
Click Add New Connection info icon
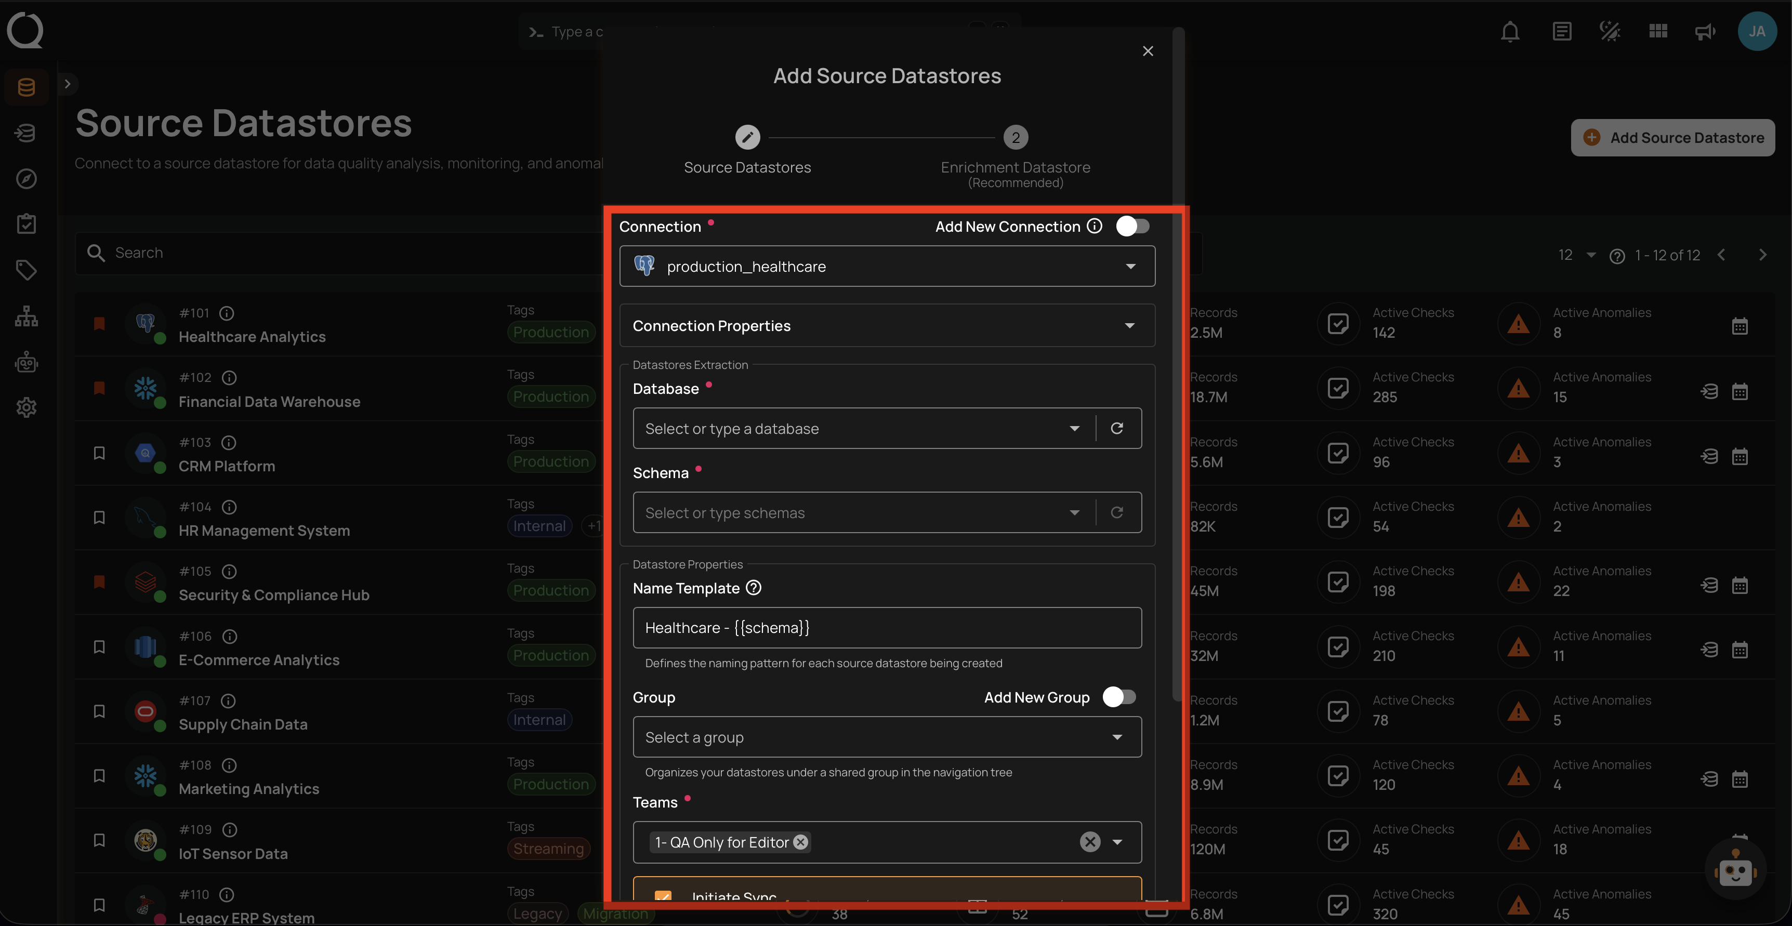1094,226
